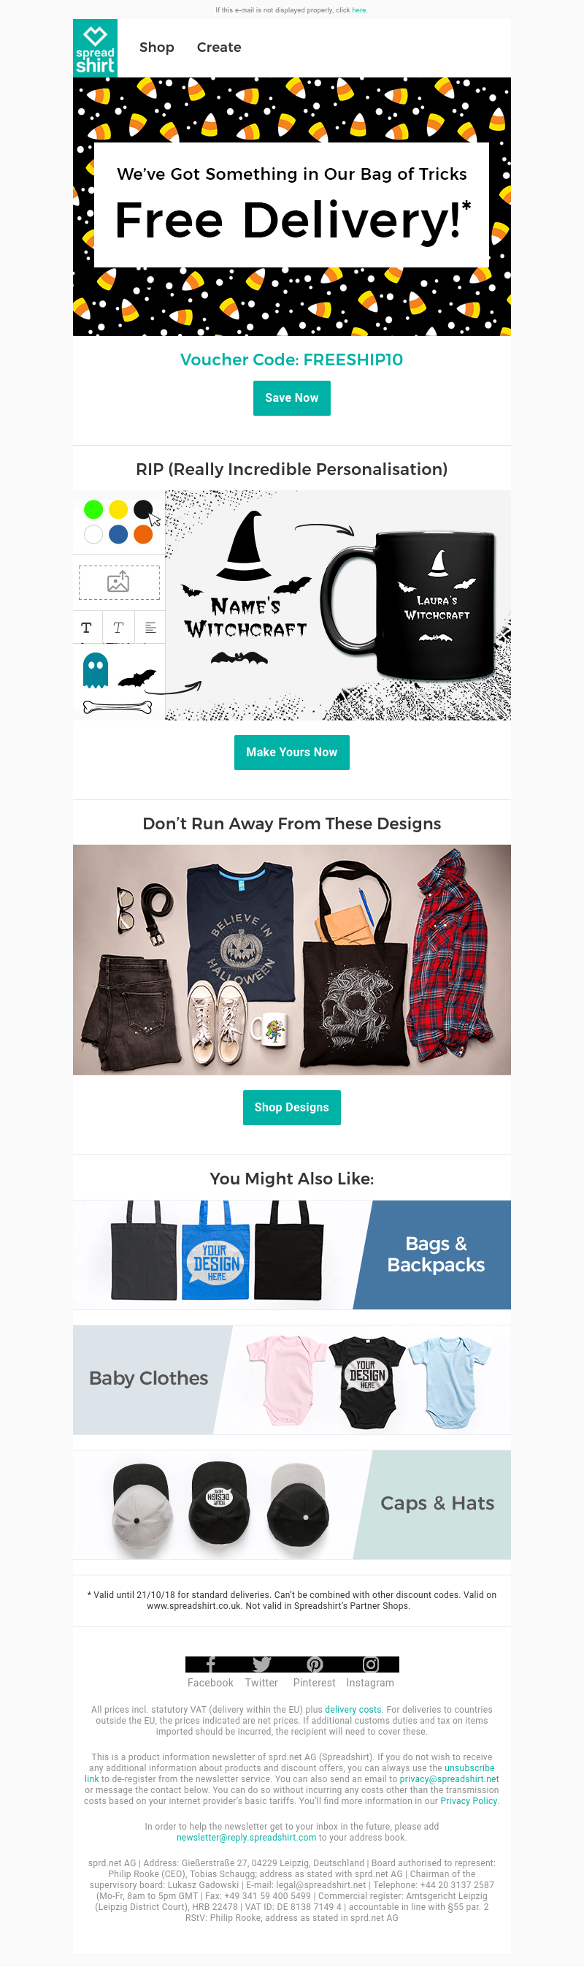Open the Baby Clothes banner

point(291,1379)
